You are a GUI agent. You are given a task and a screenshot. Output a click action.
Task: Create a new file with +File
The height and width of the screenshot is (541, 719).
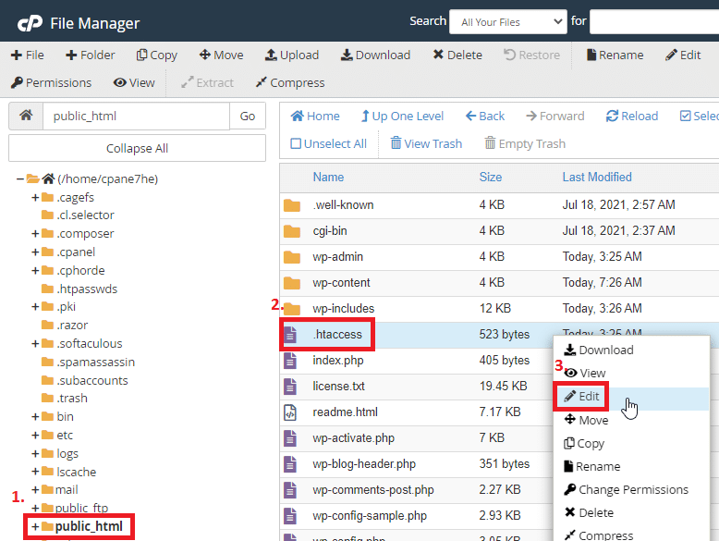click(28, 55)
